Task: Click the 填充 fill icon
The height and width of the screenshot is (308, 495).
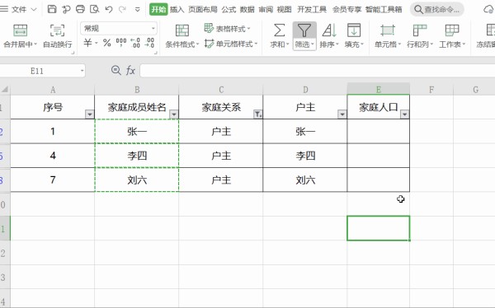Action: pyautogui.click(x=354, y=30)
